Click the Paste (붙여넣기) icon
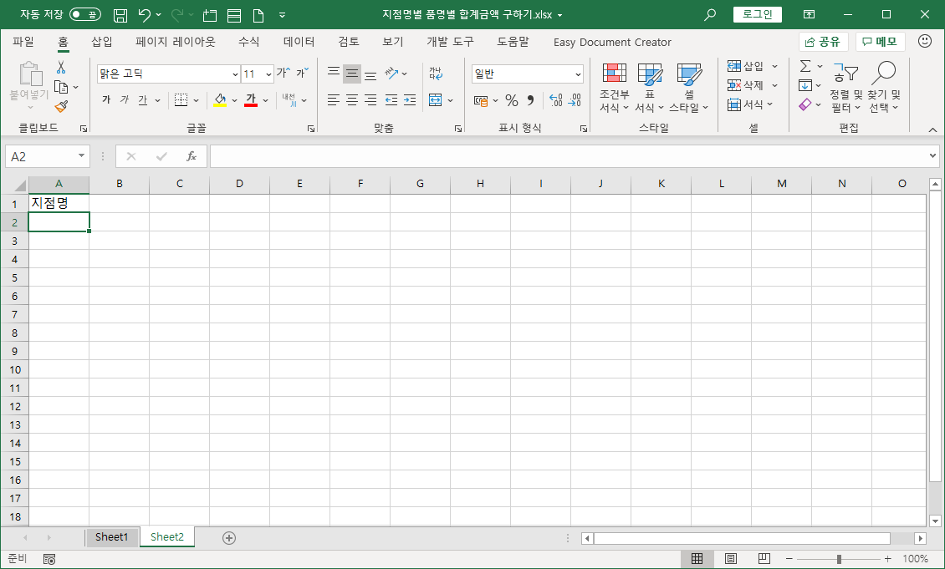The image size is (945, 569). pos(30,74)
